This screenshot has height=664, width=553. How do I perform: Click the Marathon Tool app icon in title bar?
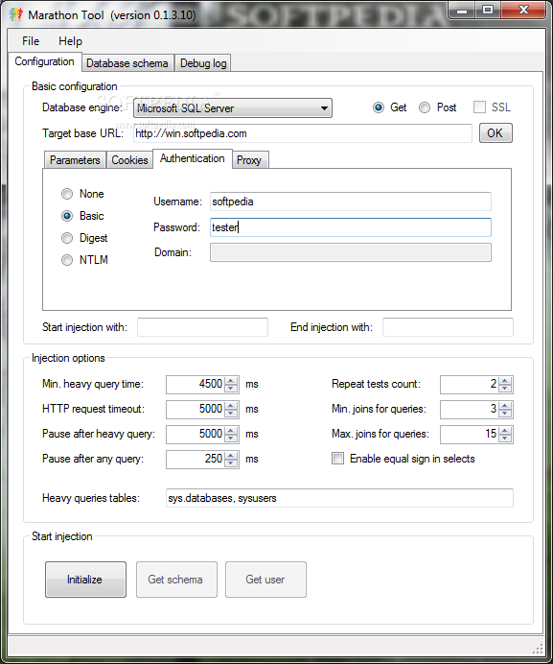point(15,14)
